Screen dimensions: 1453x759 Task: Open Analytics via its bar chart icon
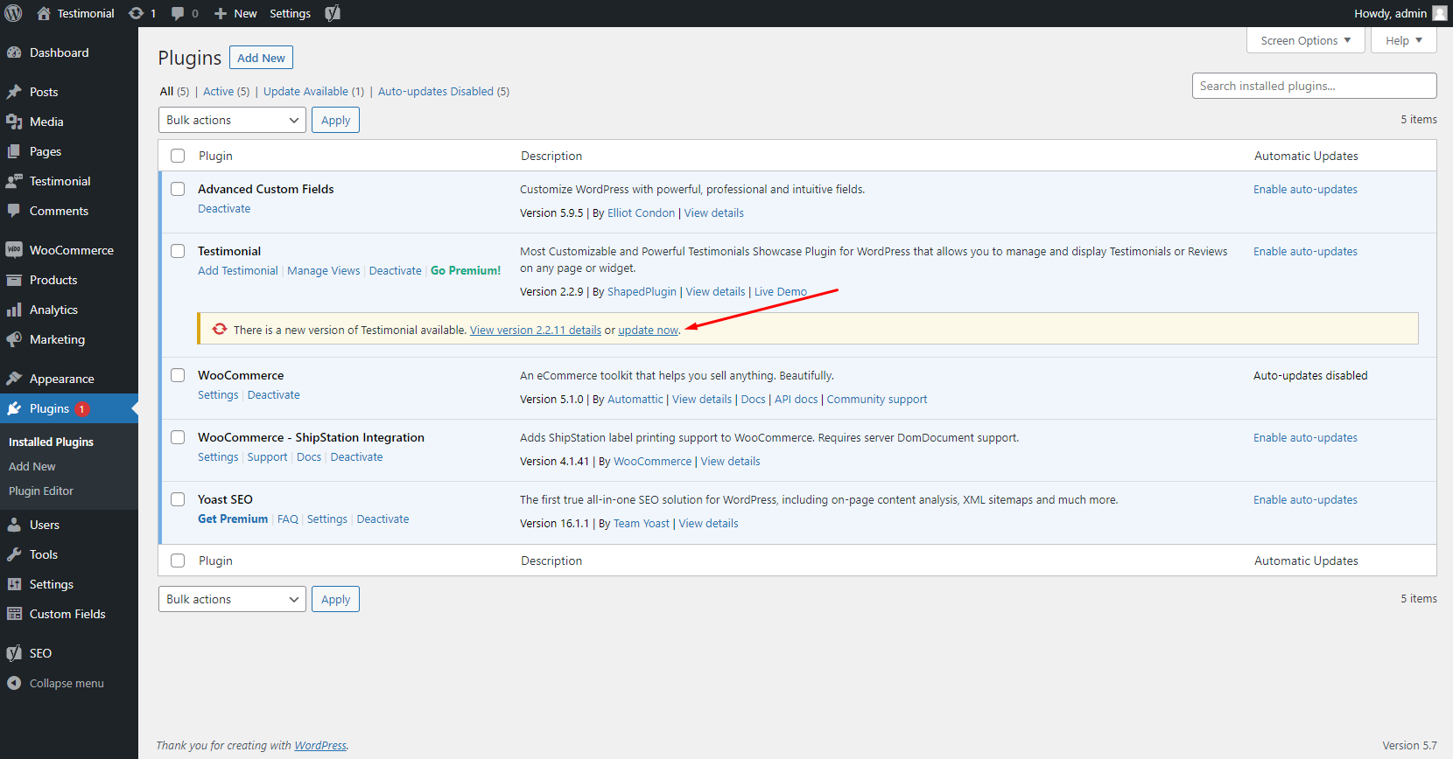pyautogui.click(x=14, y=310)
